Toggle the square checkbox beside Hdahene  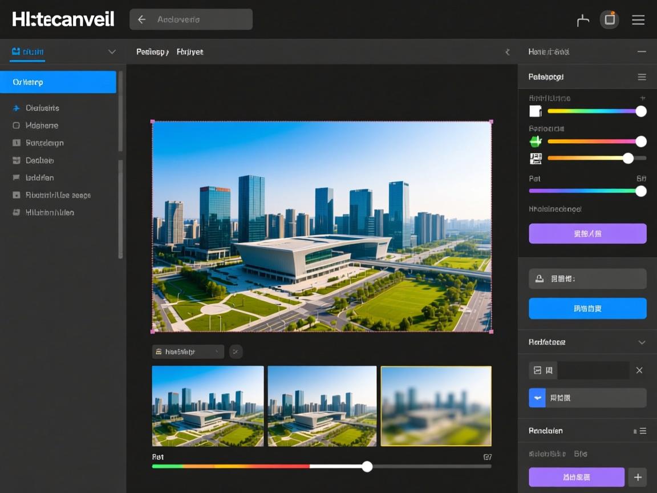tap(16, 126)
